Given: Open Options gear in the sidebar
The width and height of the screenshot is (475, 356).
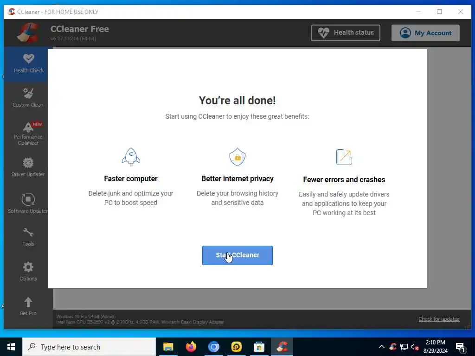Looking at the screenshot, I should 28,272.
